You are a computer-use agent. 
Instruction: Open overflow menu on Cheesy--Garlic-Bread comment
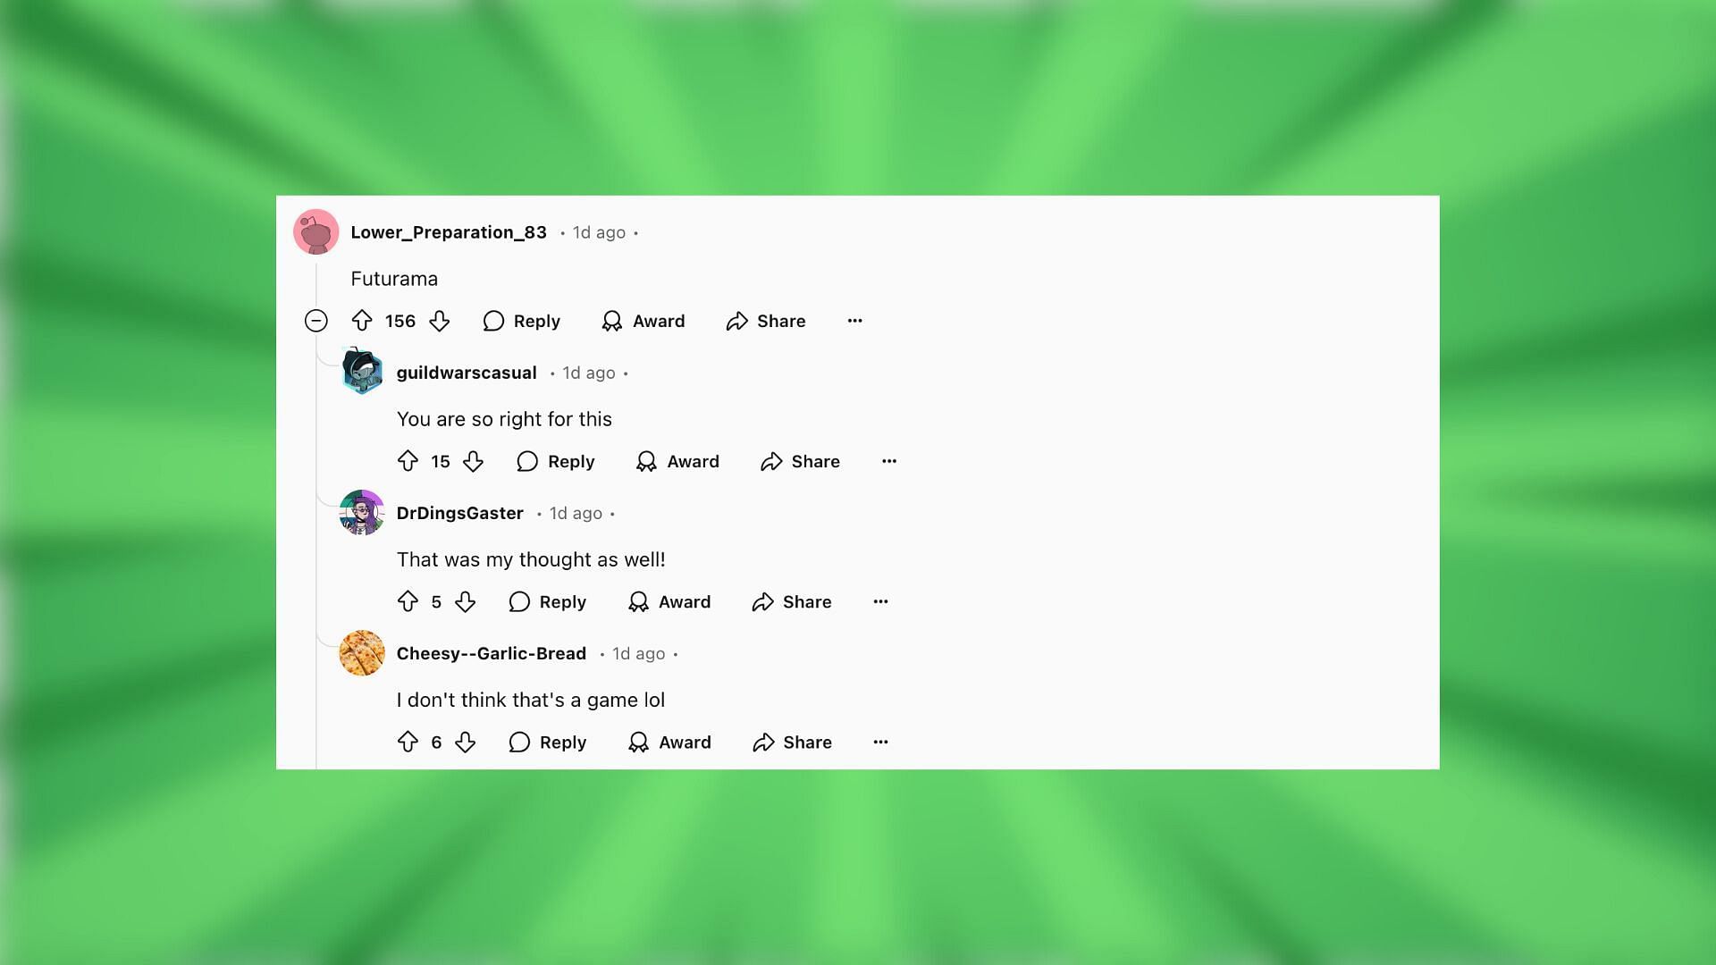tap(880, 743)
